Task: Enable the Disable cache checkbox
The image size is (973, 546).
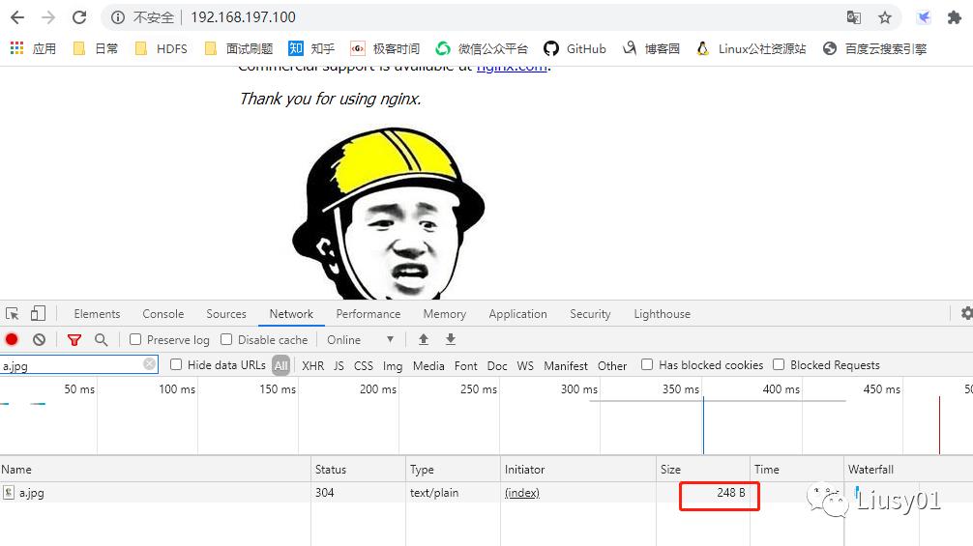Action: coord(226,339)
